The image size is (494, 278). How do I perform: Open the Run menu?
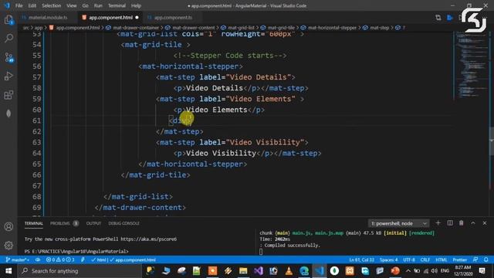coord(98,5)
